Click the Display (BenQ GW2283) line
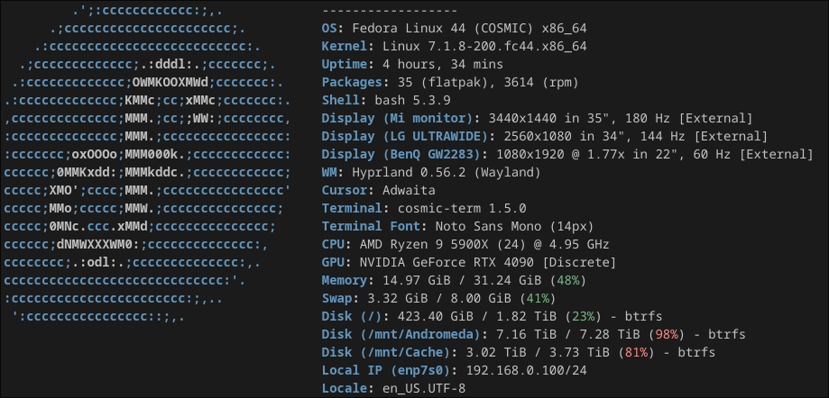 click(x=567, y=154)
